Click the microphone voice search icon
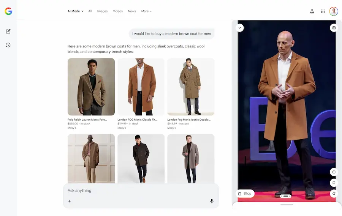Viewport: 342px width, 216px height. [x=212, y=201]
